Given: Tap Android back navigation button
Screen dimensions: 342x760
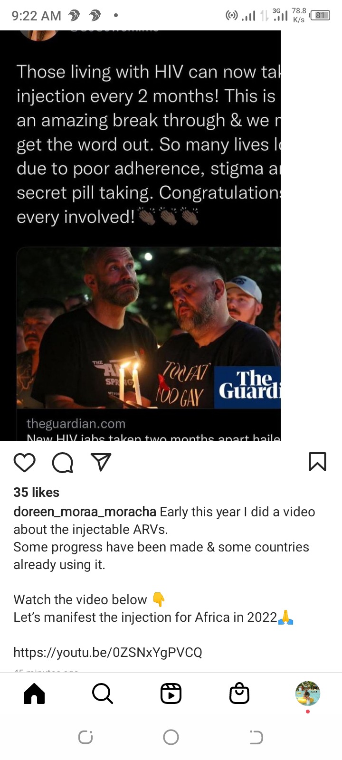Looking at the screenshot, I should pos(256,737).
